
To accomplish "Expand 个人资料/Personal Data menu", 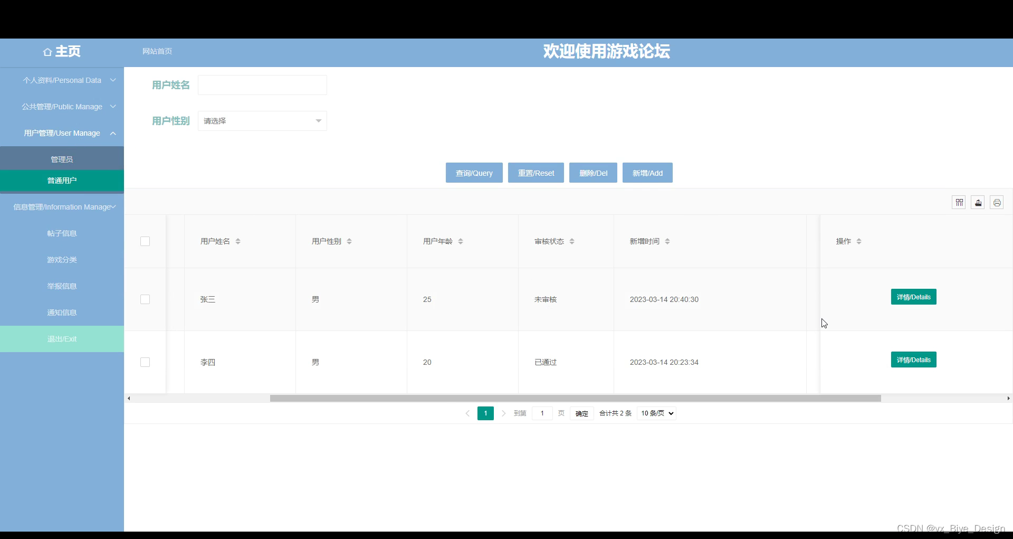I will click(x=62, y=80).
